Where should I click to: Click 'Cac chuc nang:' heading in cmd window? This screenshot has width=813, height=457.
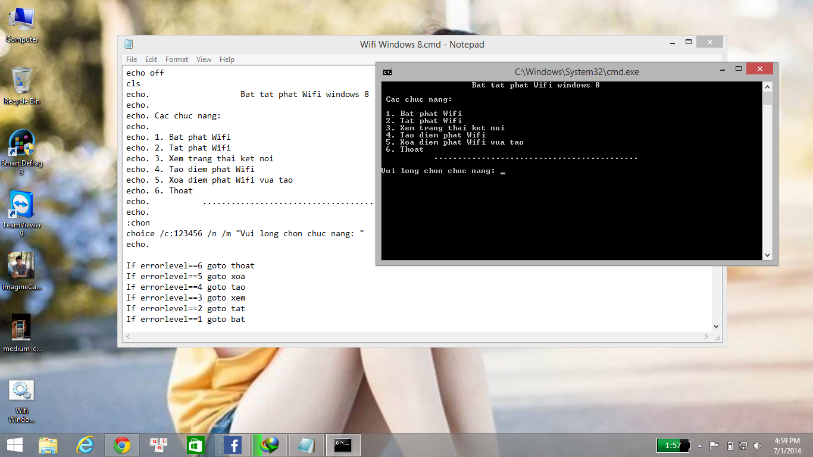[x=419, y=99]
